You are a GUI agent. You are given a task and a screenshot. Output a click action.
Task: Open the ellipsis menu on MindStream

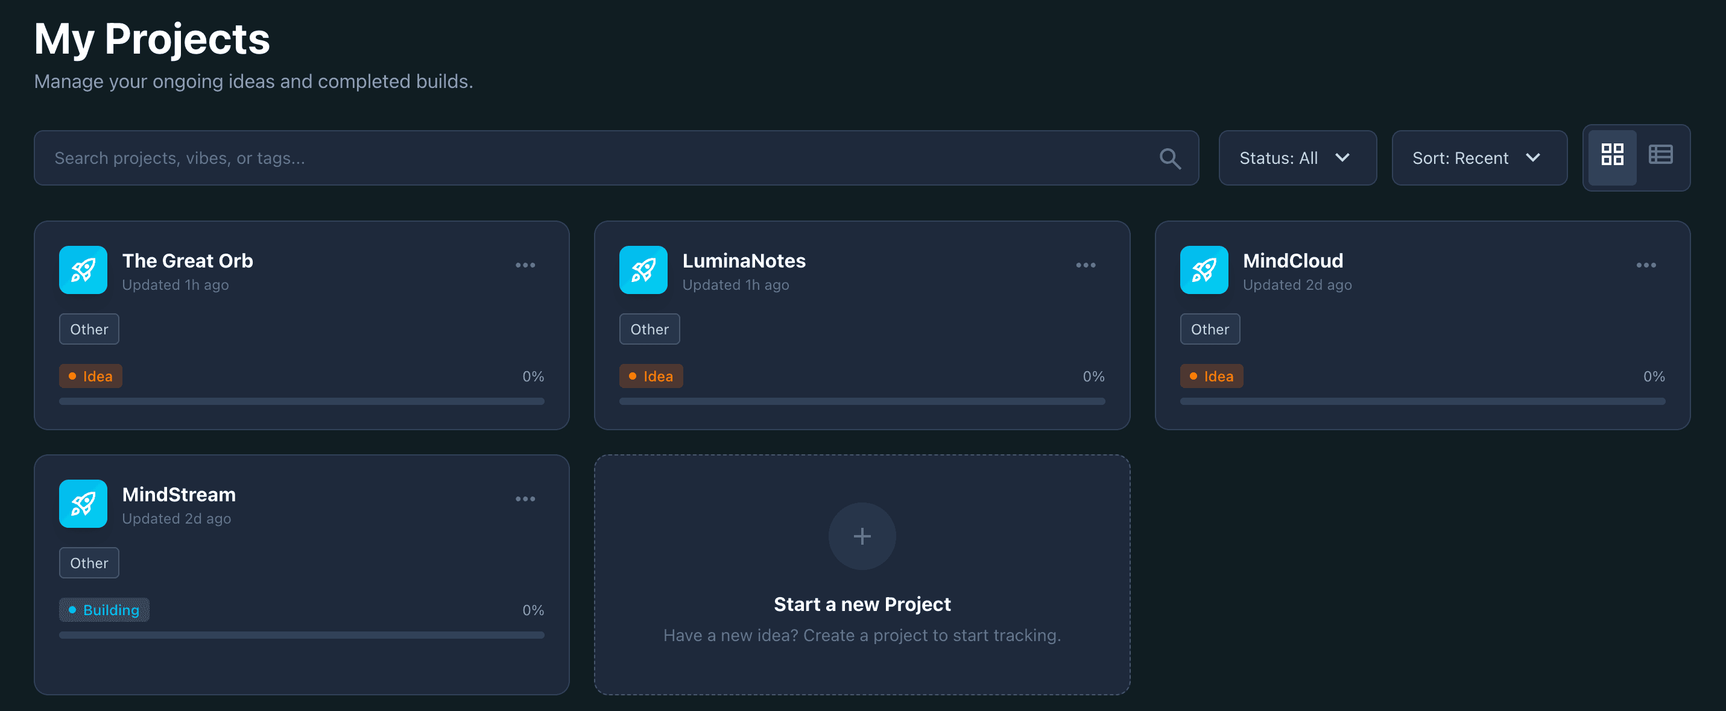pos(526,498)
